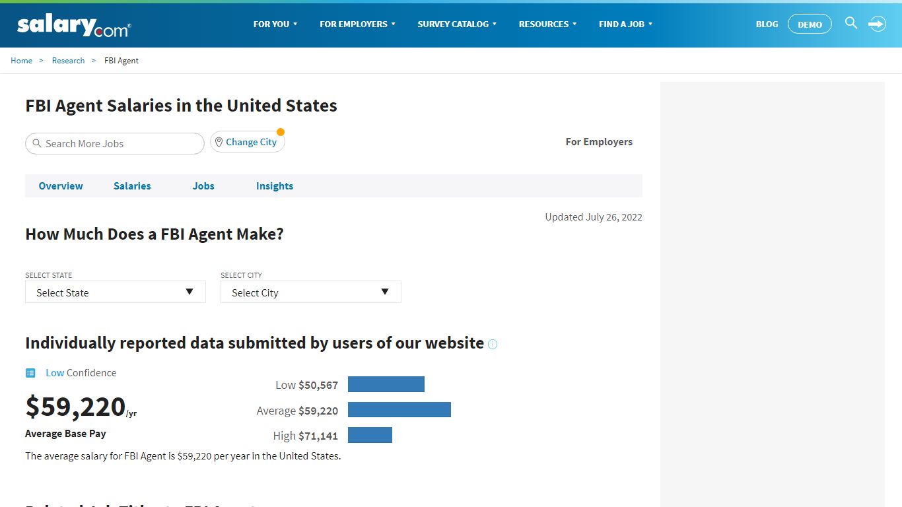Click the Demo button
This screenshot has width=902, height=507.
810,24
